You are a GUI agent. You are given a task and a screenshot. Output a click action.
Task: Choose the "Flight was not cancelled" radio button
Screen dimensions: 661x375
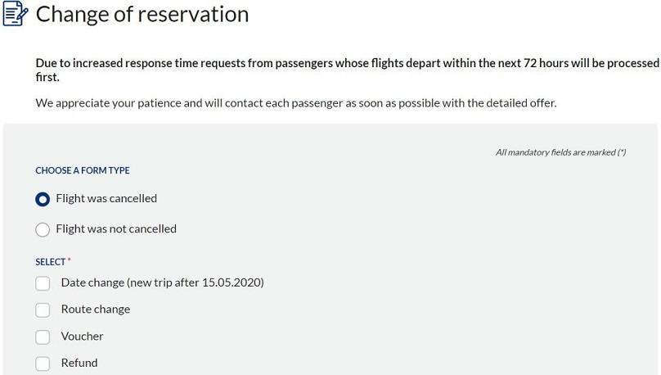43,230
